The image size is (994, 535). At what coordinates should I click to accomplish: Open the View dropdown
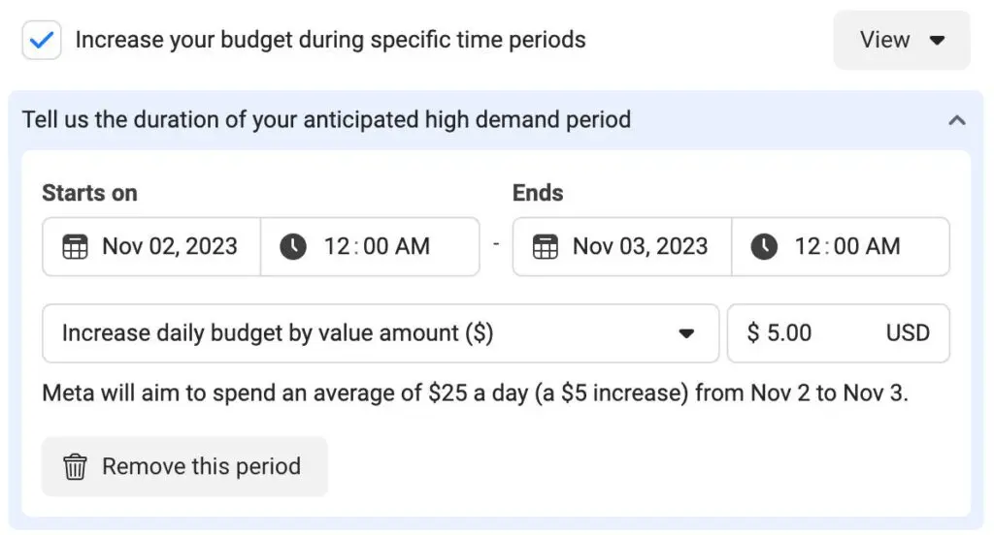(x=901, y=41)
